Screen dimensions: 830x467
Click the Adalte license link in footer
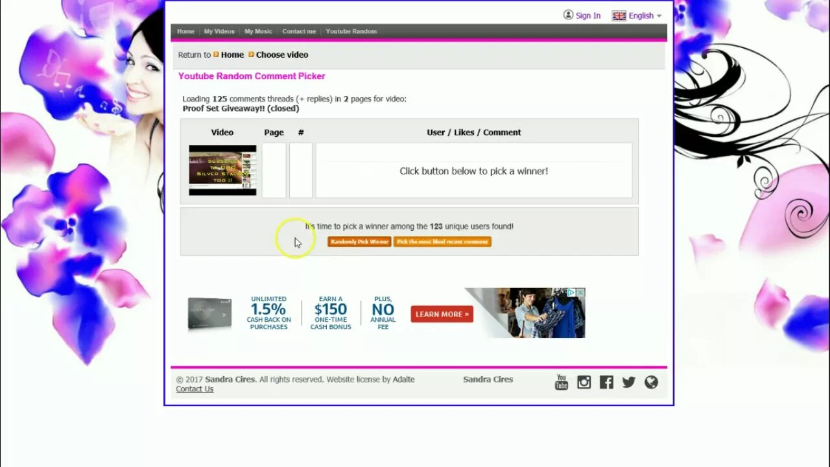pyautogui.click(x=403, y=379)
